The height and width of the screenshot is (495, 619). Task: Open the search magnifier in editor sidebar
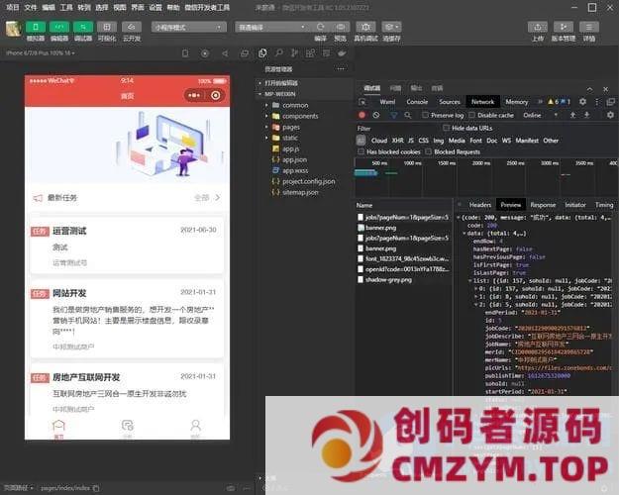click(x=278, y=52)
